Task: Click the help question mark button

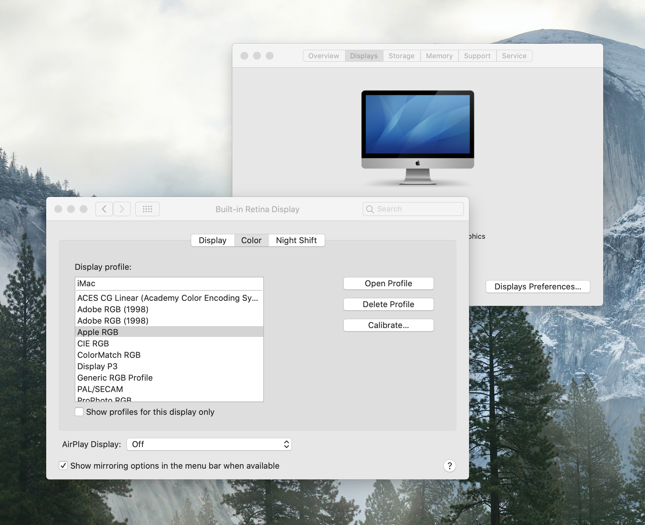Action: click(x=449, y=466)
